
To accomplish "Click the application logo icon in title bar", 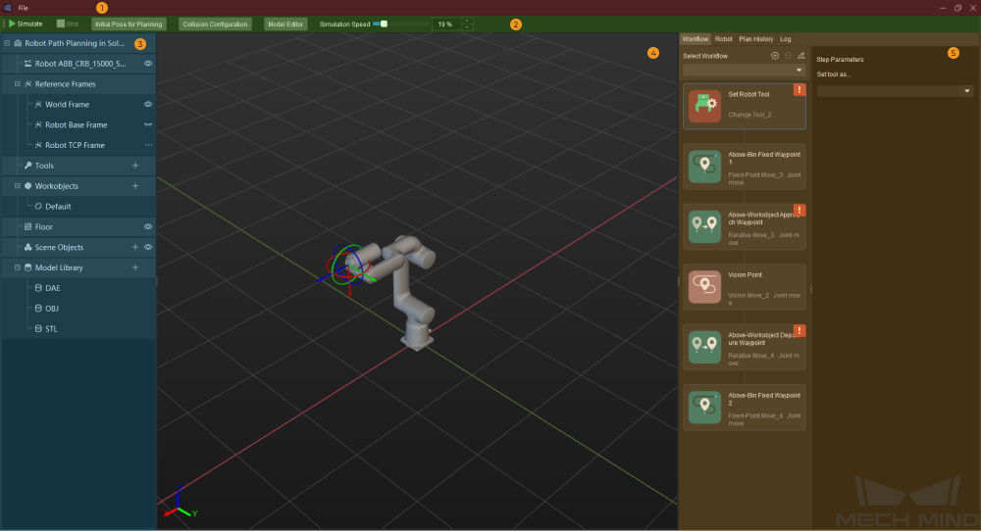I will pos(8,8).
